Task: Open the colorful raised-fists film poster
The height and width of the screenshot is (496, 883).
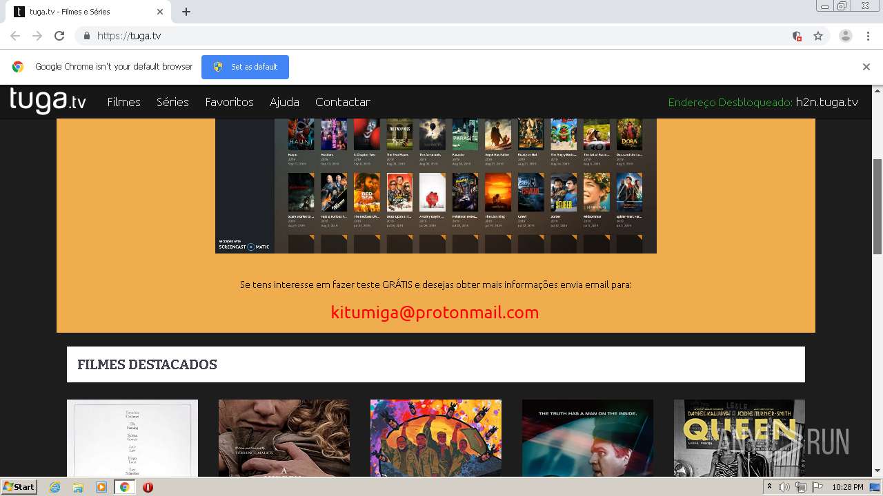Action: 436,438
